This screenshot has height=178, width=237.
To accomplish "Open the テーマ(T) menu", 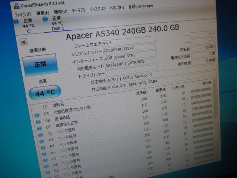I will pos(79,10).
